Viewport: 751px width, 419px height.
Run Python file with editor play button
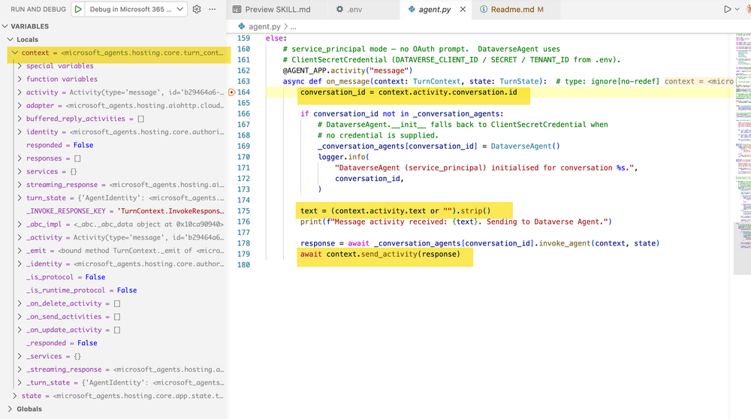pos(727,9)
